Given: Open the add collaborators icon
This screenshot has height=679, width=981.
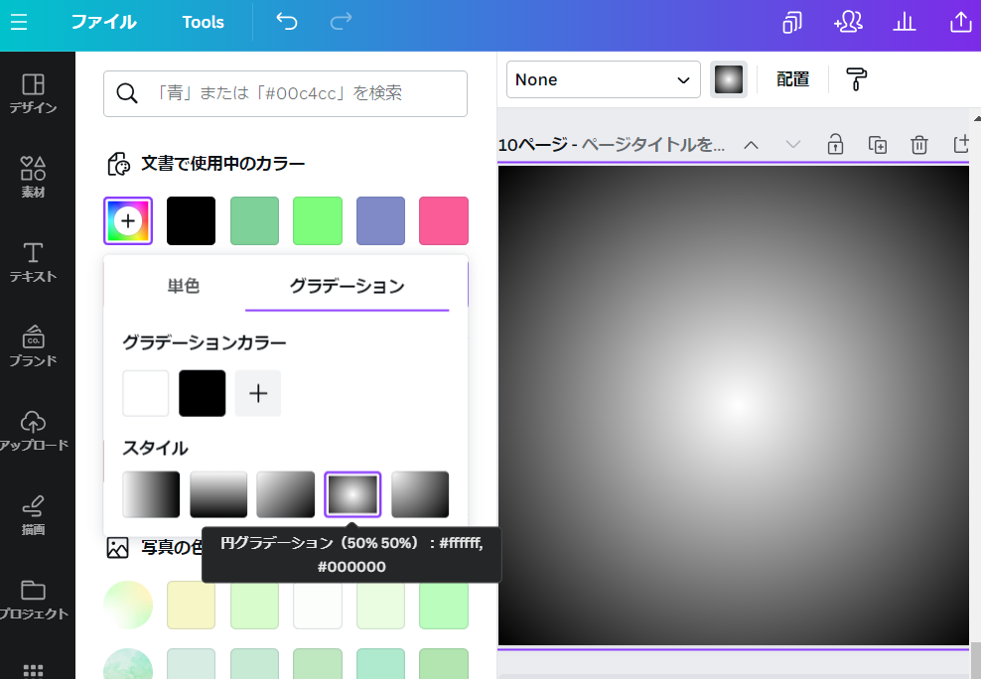Looking at the screenshot, I should (x=848, y=23).
